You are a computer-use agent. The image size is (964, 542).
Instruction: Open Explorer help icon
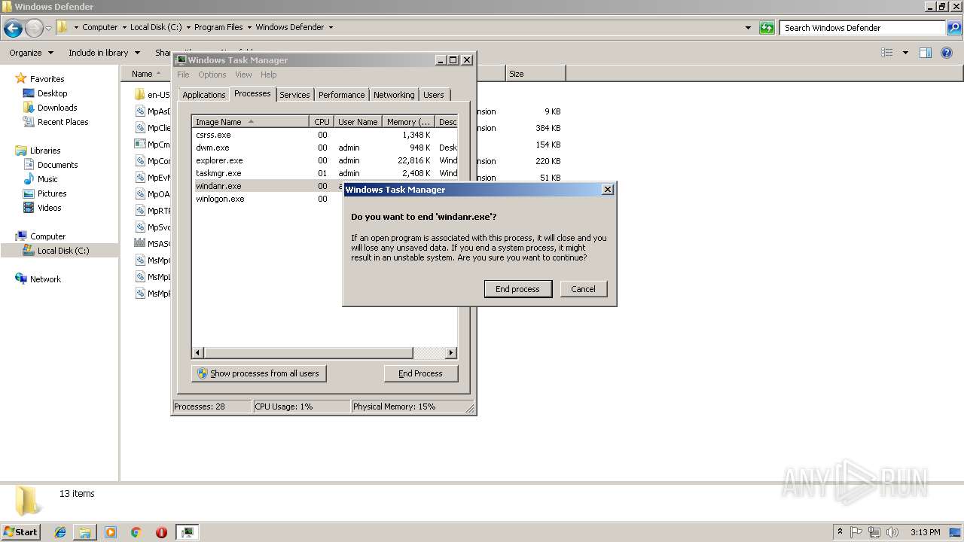(947, 53)
